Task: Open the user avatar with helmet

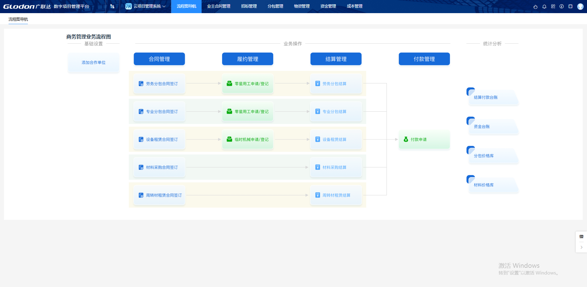Action: (x=580, y=6)
